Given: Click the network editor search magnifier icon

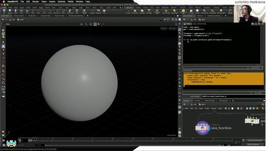Looking at the screenshot, I should pyautogui.click(x=263, y=109).
